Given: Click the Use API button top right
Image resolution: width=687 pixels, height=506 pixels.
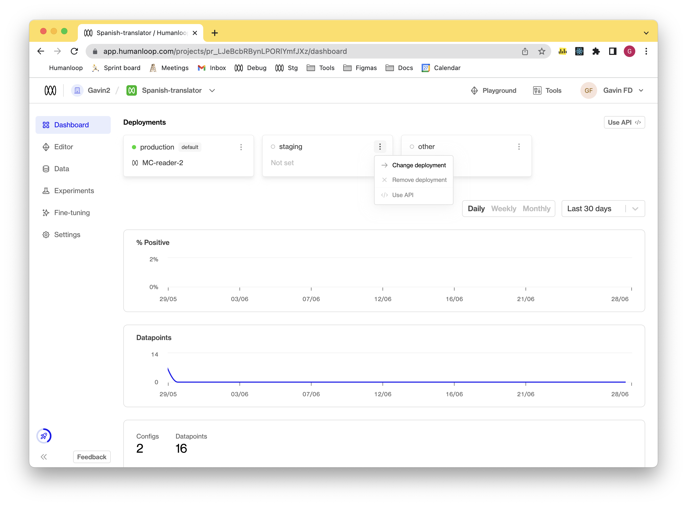Looking at the screenshot, I should (x=624, y=122).
